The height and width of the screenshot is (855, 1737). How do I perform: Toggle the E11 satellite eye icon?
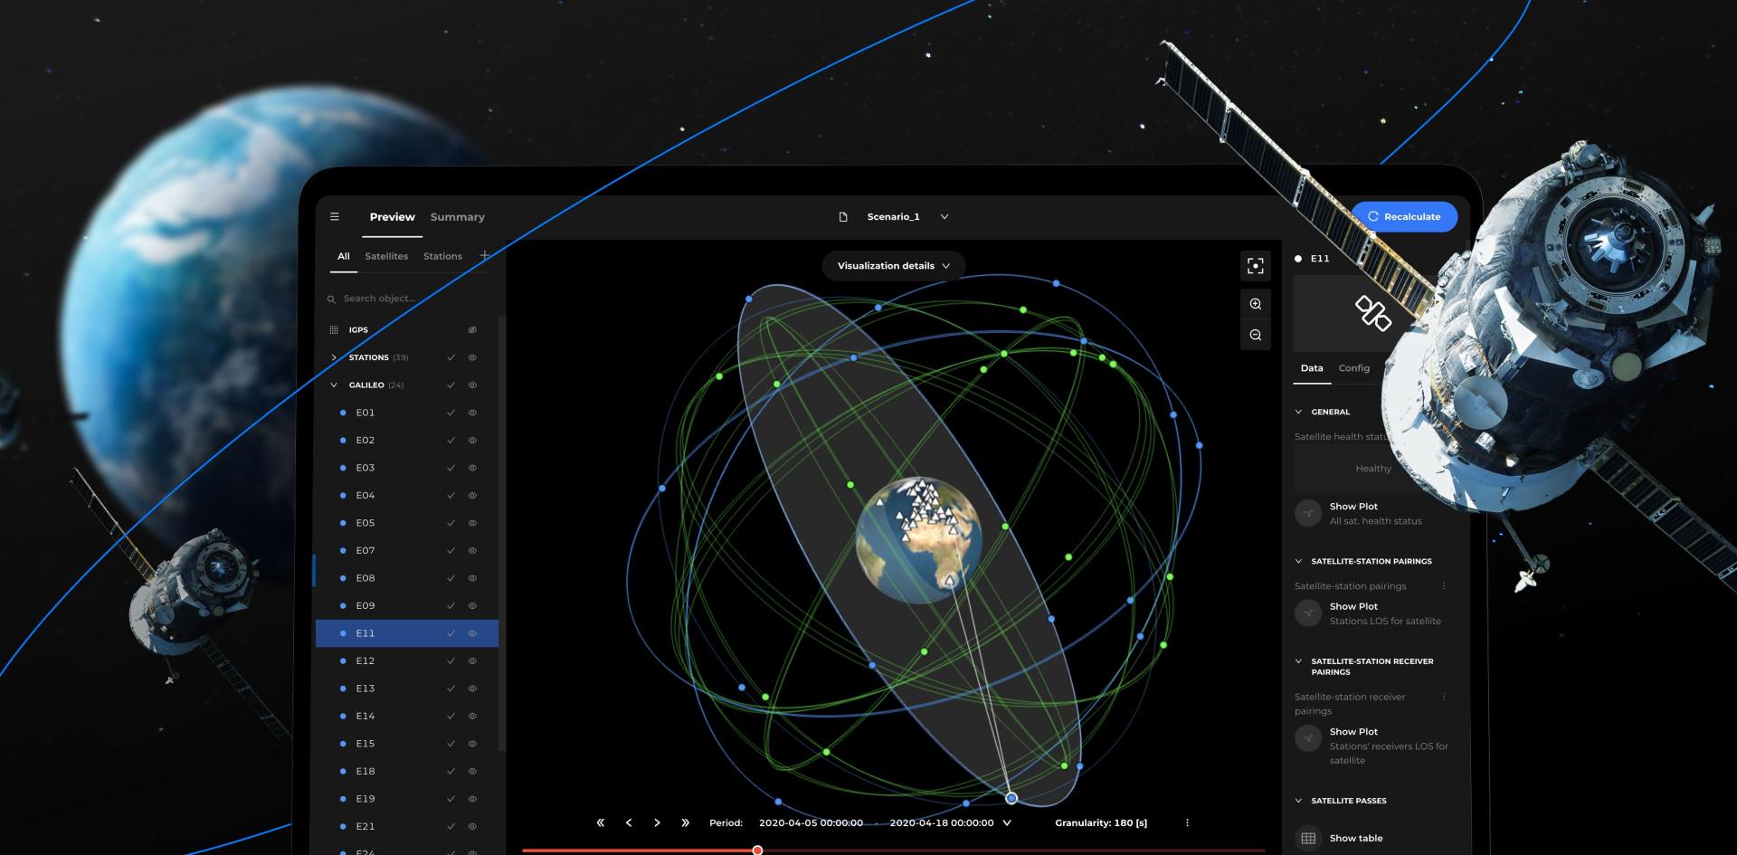471,633
